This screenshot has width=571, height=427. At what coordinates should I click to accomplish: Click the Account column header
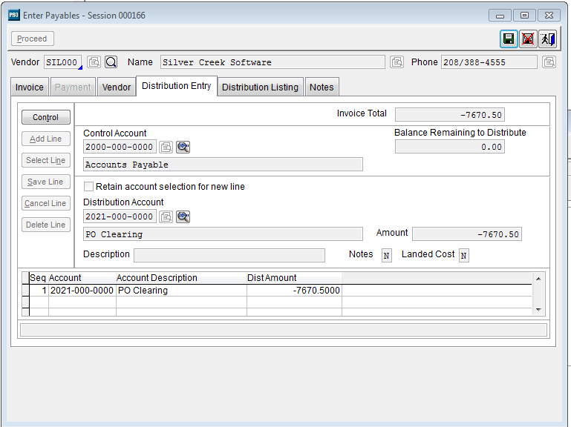[82, 278]
